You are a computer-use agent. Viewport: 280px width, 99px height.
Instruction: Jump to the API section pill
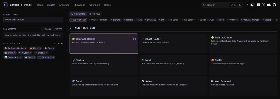click(x=139, y=20)
